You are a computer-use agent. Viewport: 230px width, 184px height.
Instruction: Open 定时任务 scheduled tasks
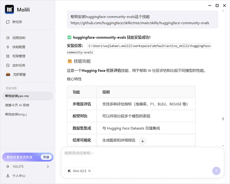pos(19,65)
